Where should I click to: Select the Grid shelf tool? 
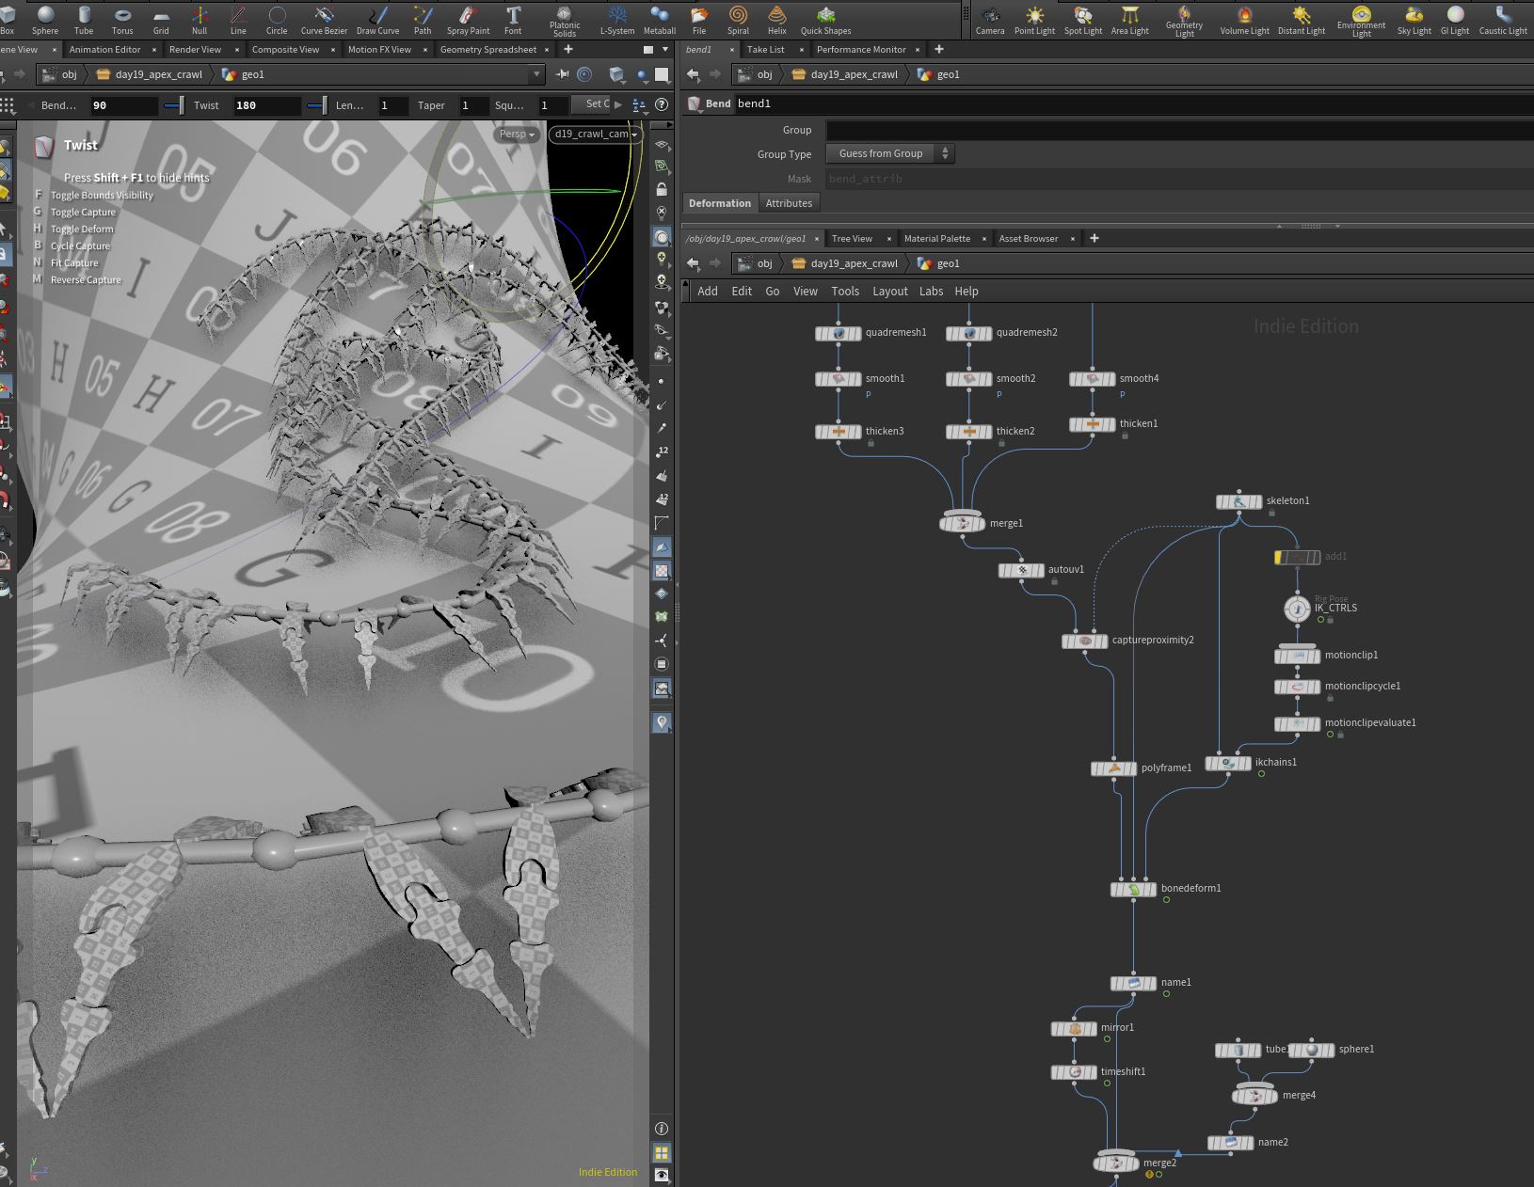[161, 19]
